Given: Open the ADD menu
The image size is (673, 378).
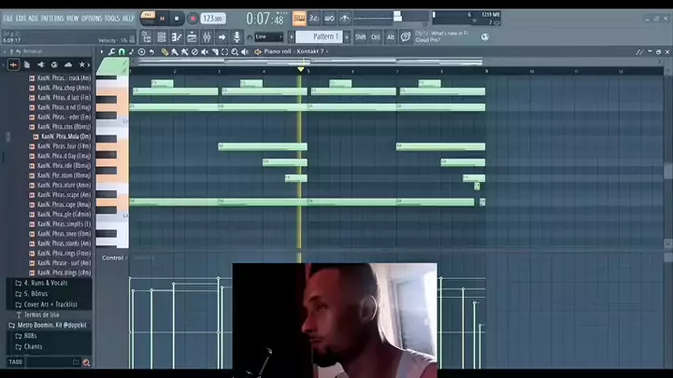Looking at the screenshot, I should pos(34,19).
